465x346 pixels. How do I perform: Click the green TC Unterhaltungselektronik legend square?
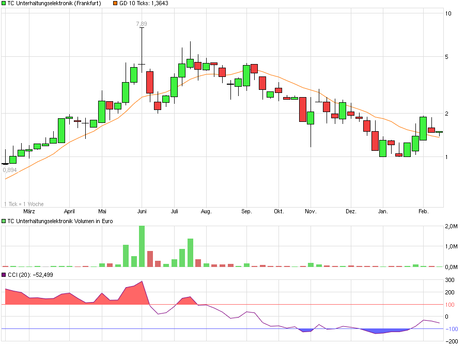tap(4, 4)
